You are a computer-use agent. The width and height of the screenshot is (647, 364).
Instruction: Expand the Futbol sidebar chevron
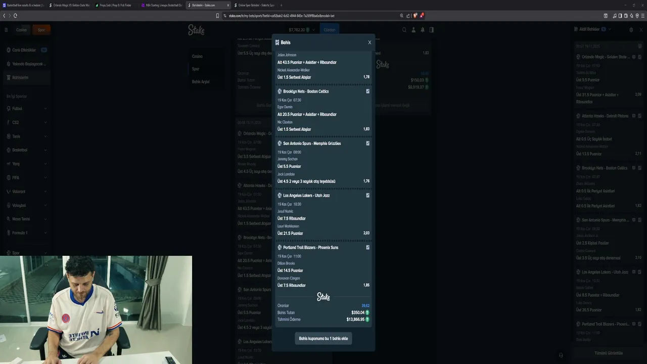point(45,108)
